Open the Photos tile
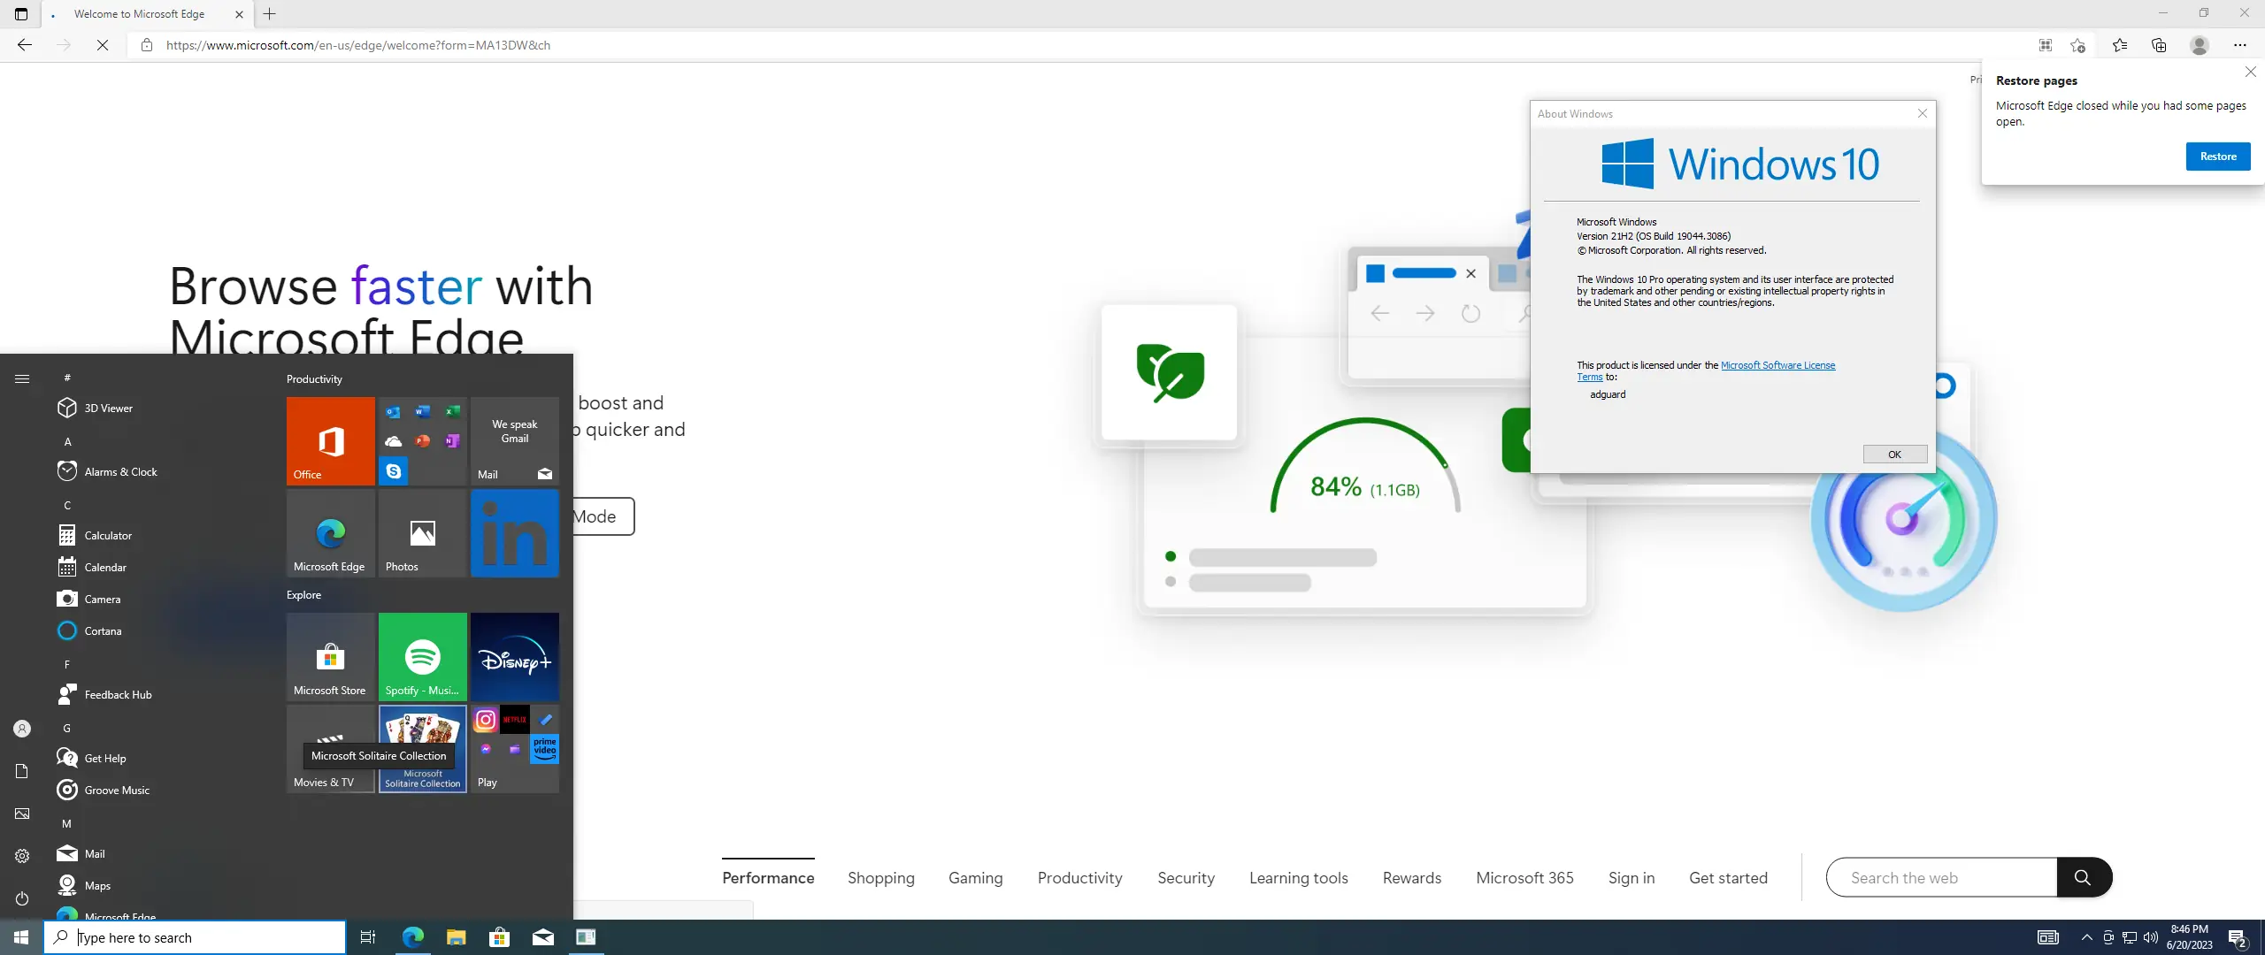The width and height of the screenshot is (2265, 955). click(x=422, y=533)
